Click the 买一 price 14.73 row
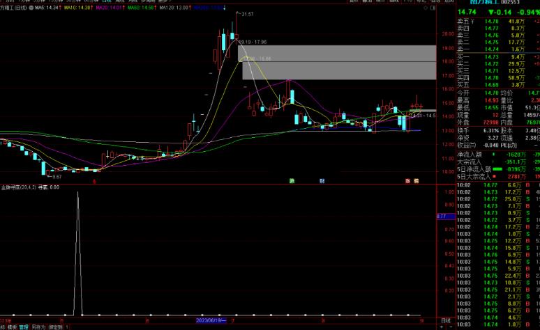This screenshot has width=540, height=330. (x=498, y=57)
